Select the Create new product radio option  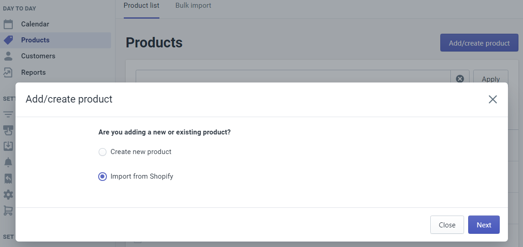102,152
